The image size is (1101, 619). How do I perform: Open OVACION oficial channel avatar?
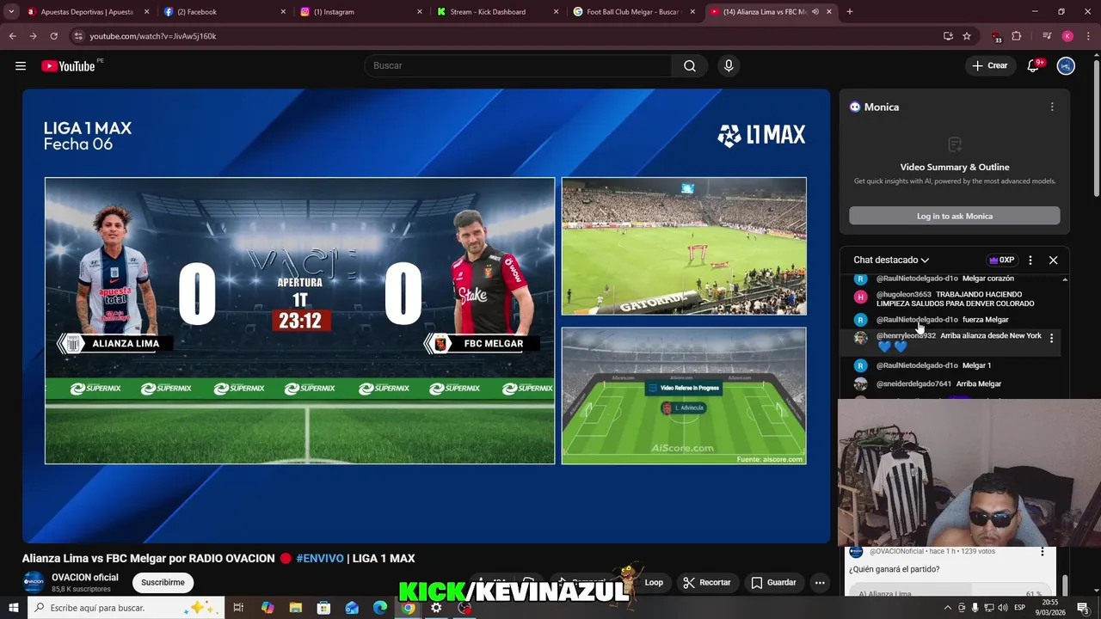pyautogui.click(x=34, y=582)
